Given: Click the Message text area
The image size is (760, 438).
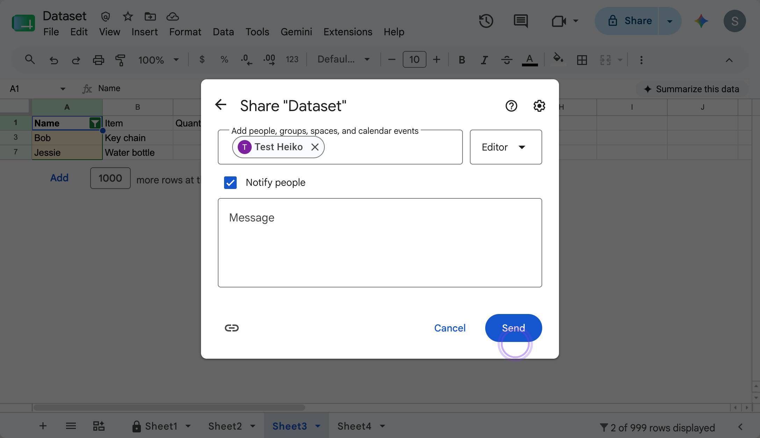Looking at the screenshot, I should pos(380,243).
